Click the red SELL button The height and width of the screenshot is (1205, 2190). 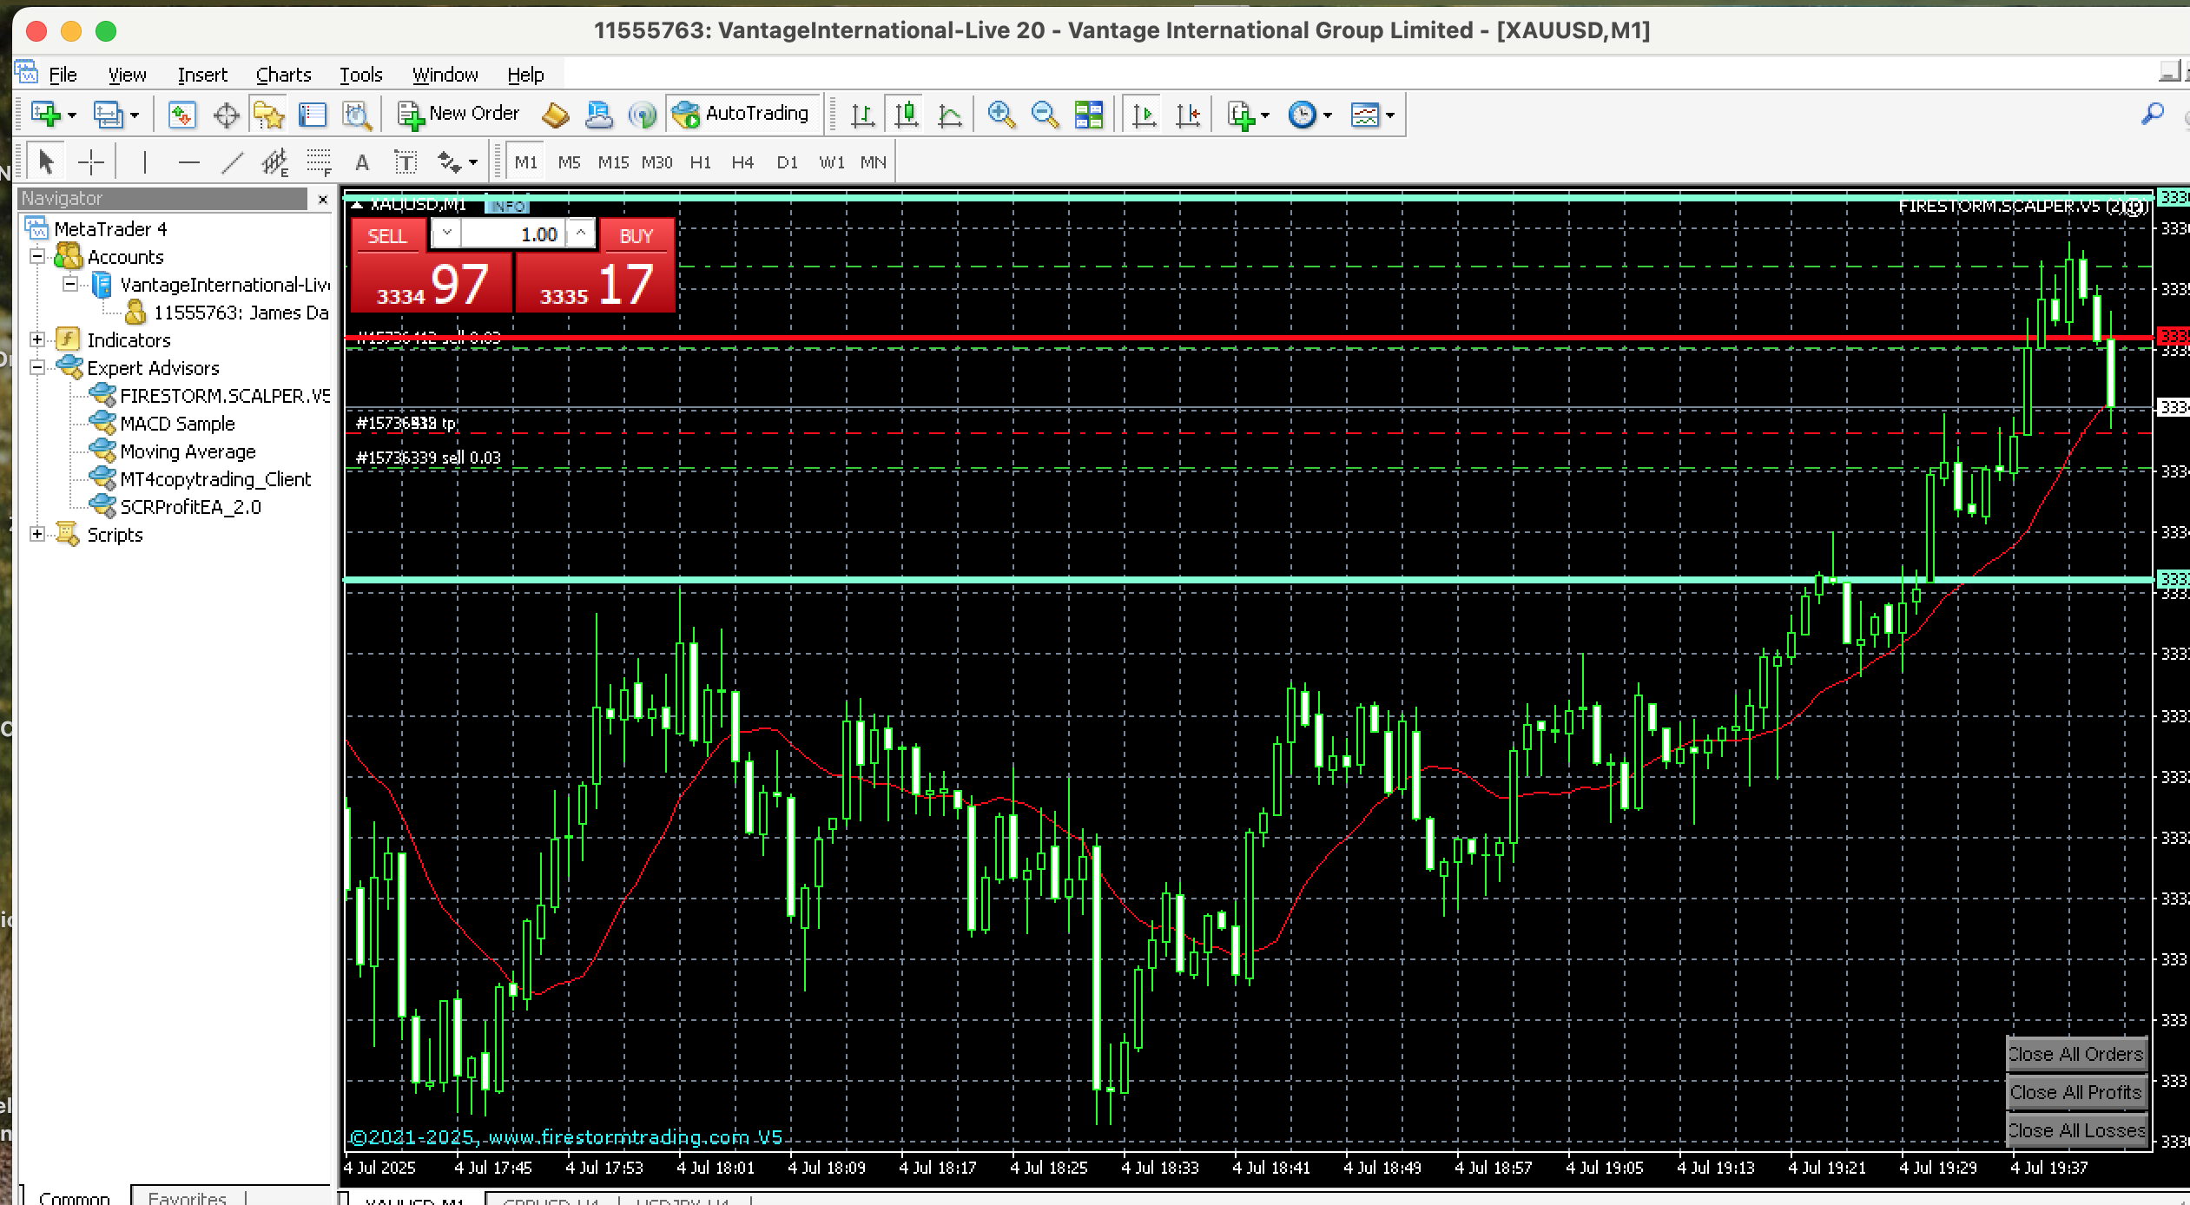click(x=387, y=236)
